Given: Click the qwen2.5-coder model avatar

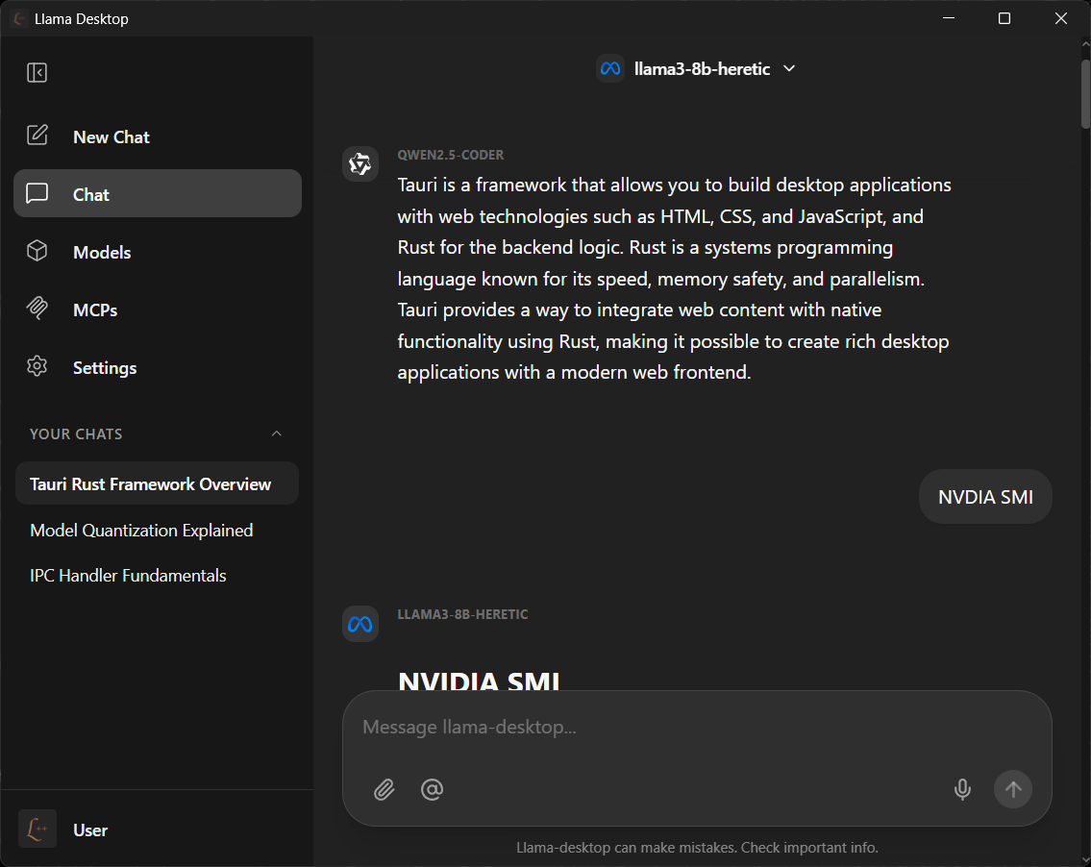Looking at the screenshot, I should point(360,163).
